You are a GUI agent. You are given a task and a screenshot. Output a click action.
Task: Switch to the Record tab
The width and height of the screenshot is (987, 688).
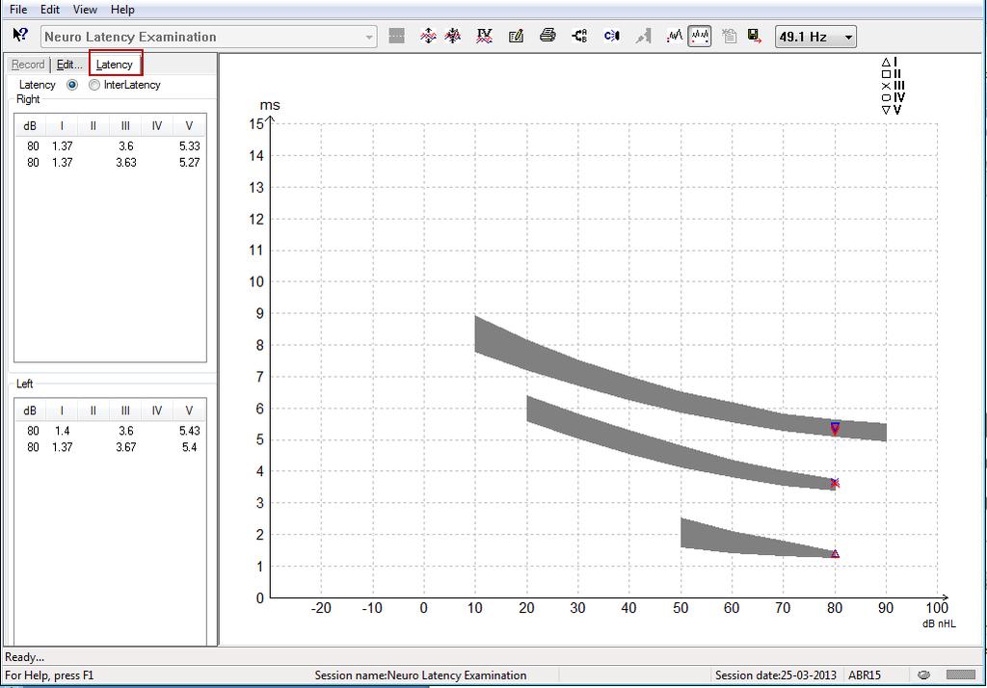(x=28, y=65)
